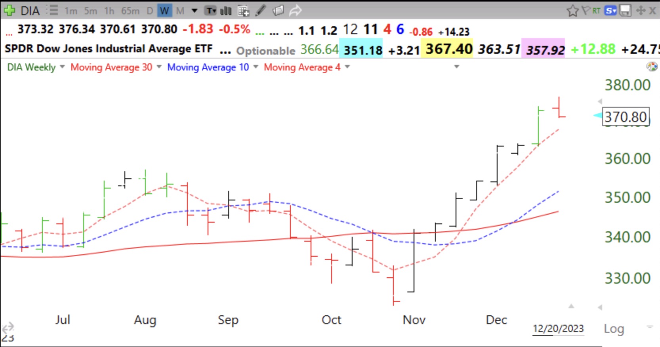Switch to the D daily timeframe
Viewport: 660px width, 347px height.
pyautogui.click(x=150, y=11)
